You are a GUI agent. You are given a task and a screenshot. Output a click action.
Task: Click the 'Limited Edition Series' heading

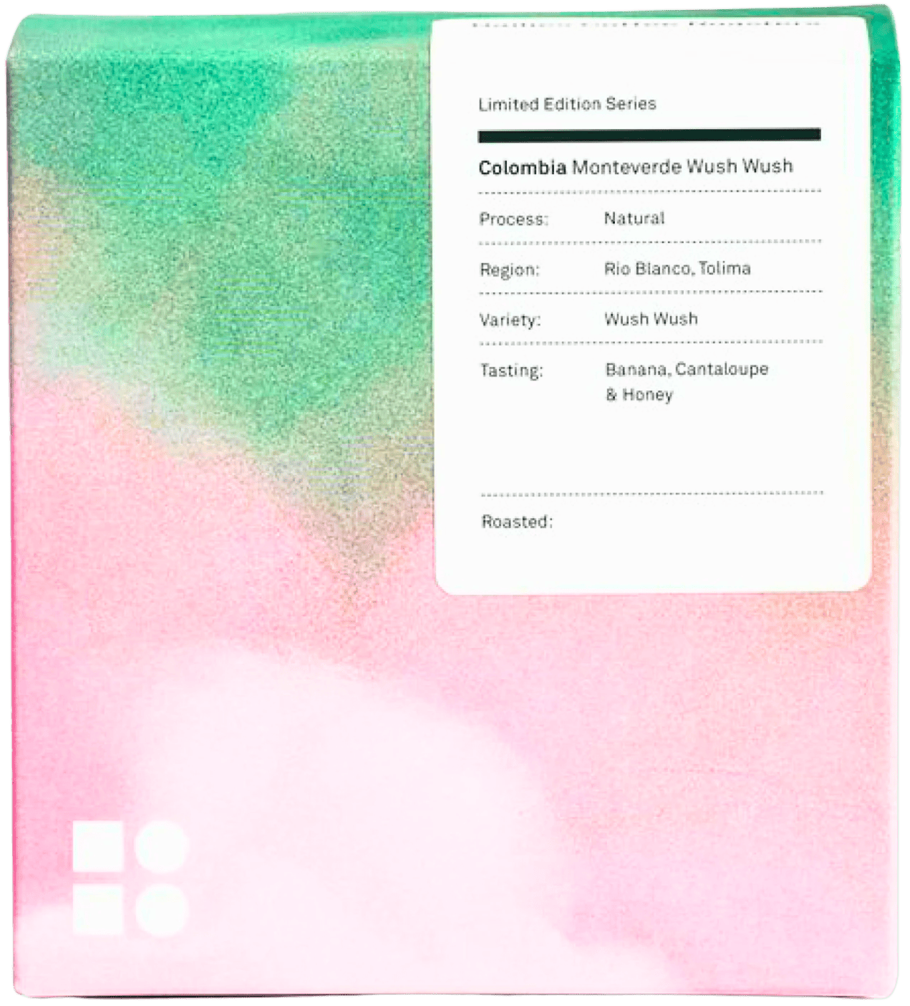[567, 104]
